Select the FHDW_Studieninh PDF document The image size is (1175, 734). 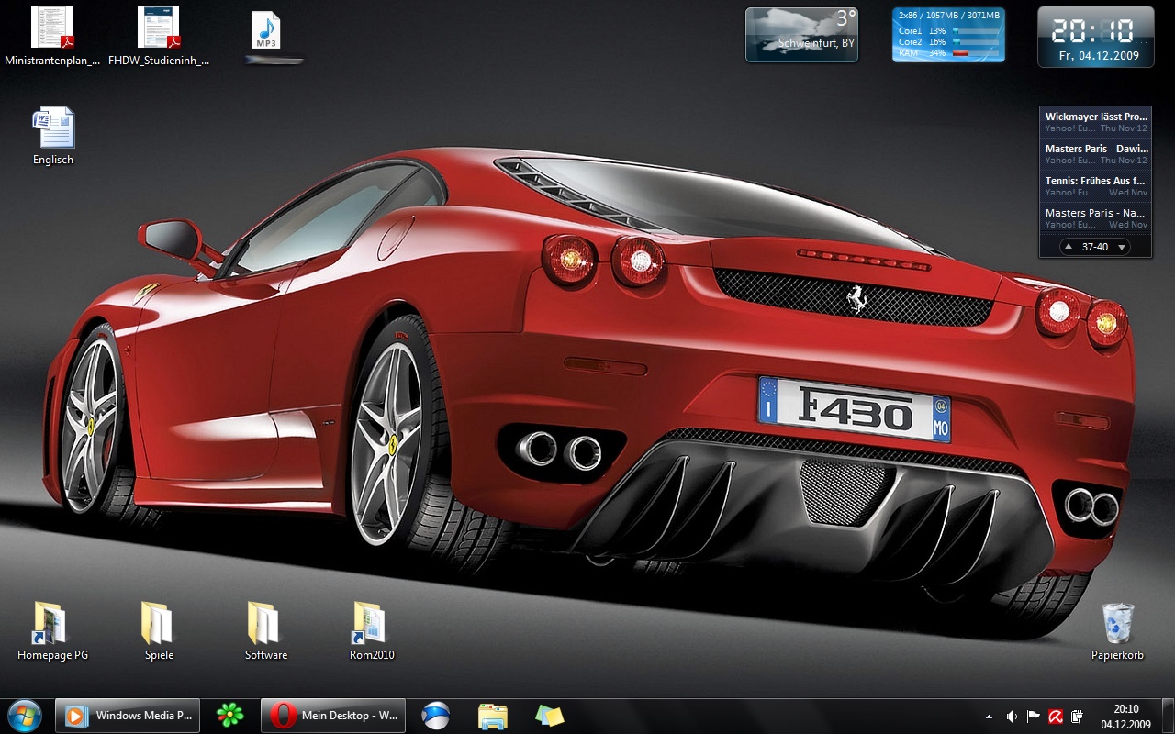point(159,28)
